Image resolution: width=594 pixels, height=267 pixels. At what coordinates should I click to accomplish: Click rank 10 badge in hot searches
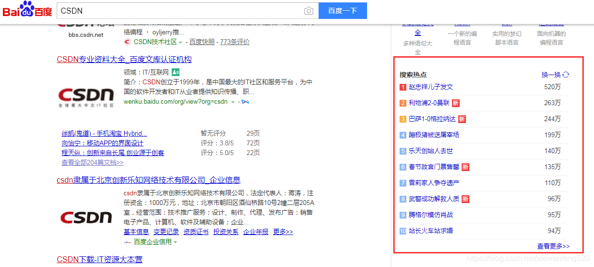403,231
